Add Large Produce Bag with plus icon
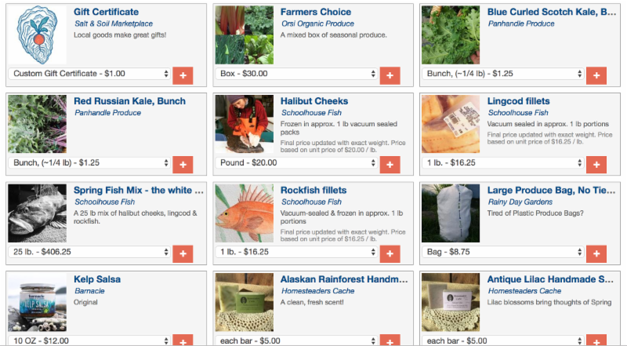Image resolution: width=627 pixels, height=346 pixels. coord(596,253)
